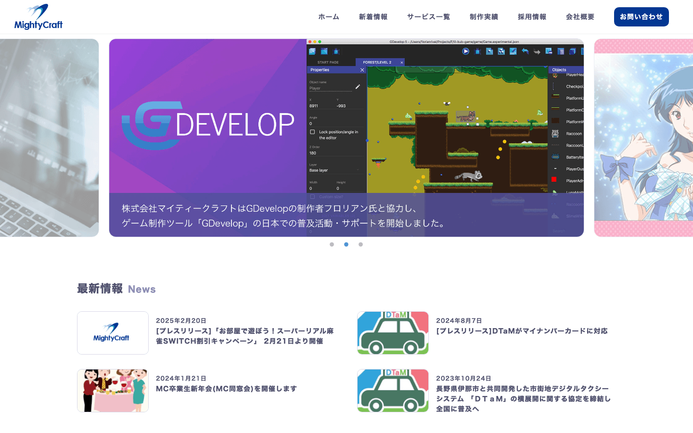Open DTaM car thumbnail dated 2023年10月24日
Screen dimensions: 693x433
[x=393, y=391]
